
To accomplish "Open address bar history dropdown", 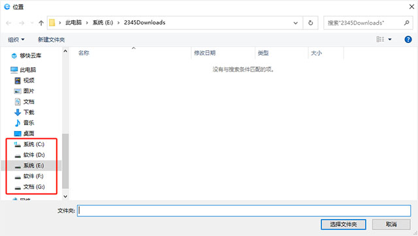I will [x=296, y=23].
